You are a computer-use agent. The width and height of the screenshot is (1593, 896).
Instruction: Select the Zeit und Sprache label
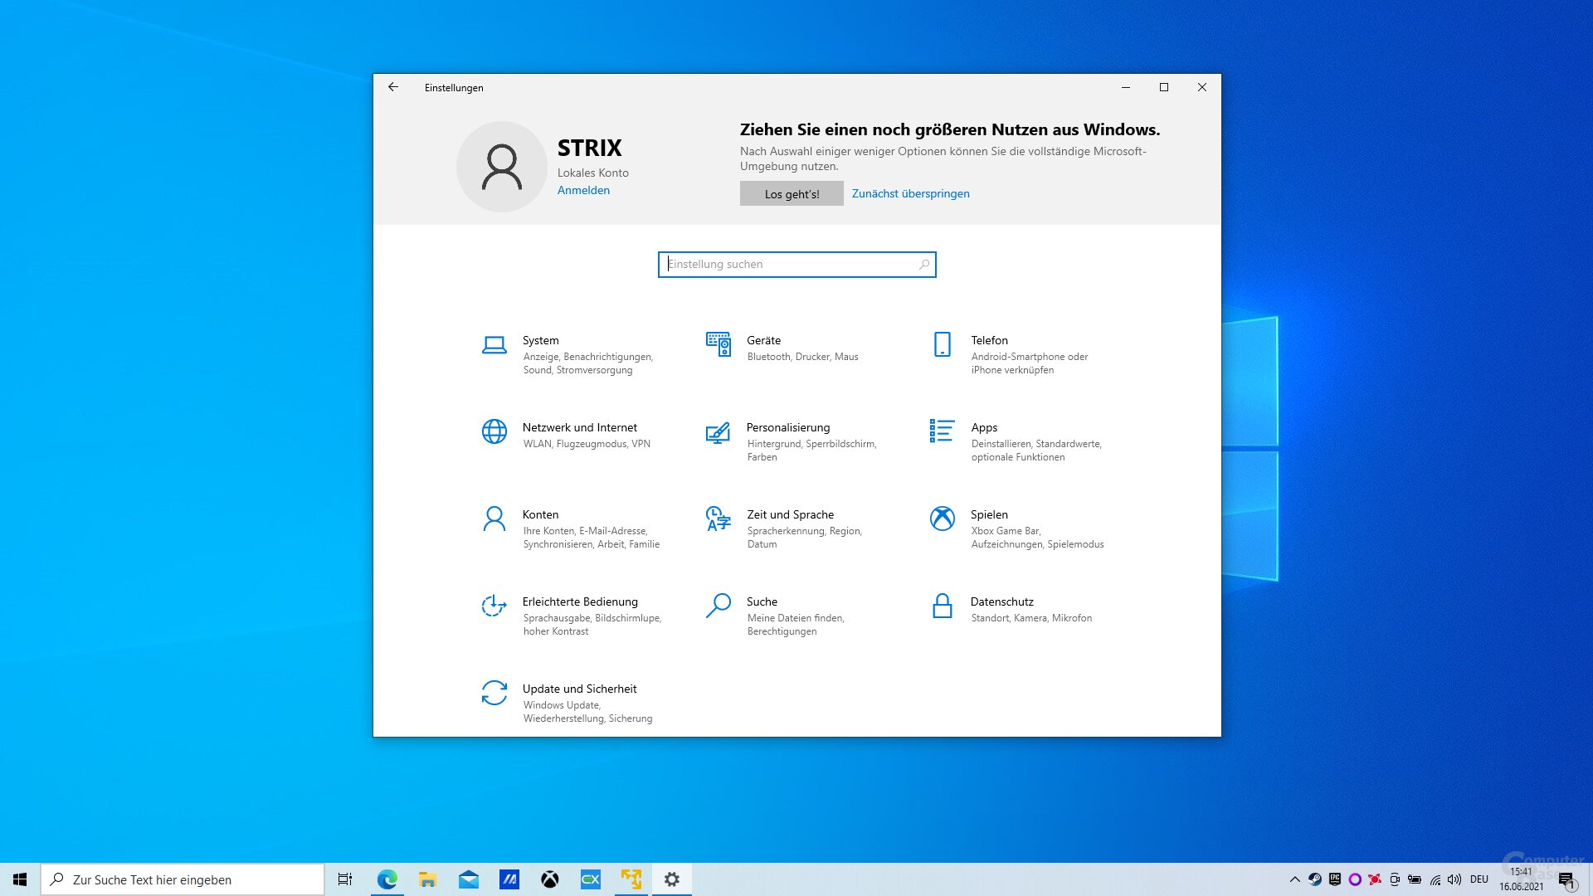(x=790, y=514)
